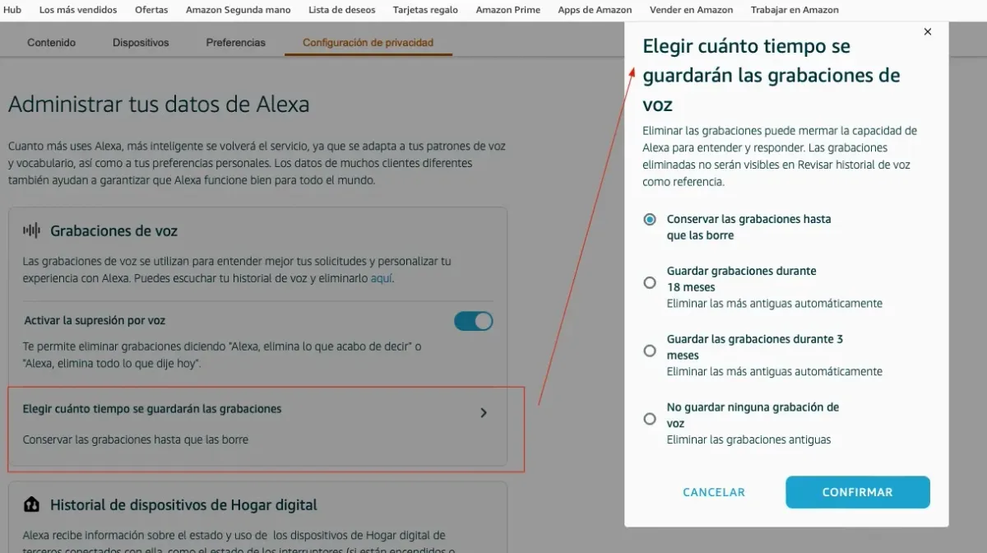Go to Amazon Segunda mano
This screenshot has width=987, height=553.
pyautogui.click(x=239, y=10)
